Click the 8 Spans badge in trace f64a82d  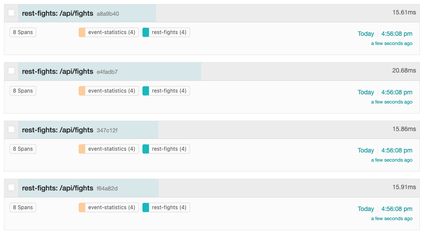coord(23,207)
